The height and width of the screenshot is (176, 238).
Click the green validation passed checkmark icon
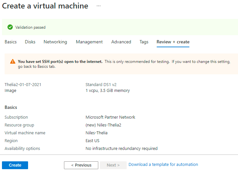coord(10,27)
